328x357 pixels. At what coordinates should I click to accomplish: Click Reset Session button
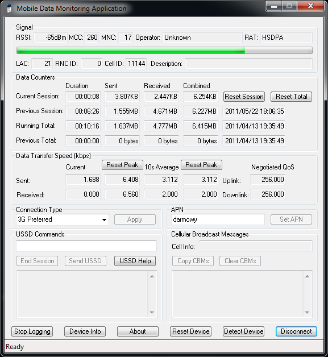244,97
